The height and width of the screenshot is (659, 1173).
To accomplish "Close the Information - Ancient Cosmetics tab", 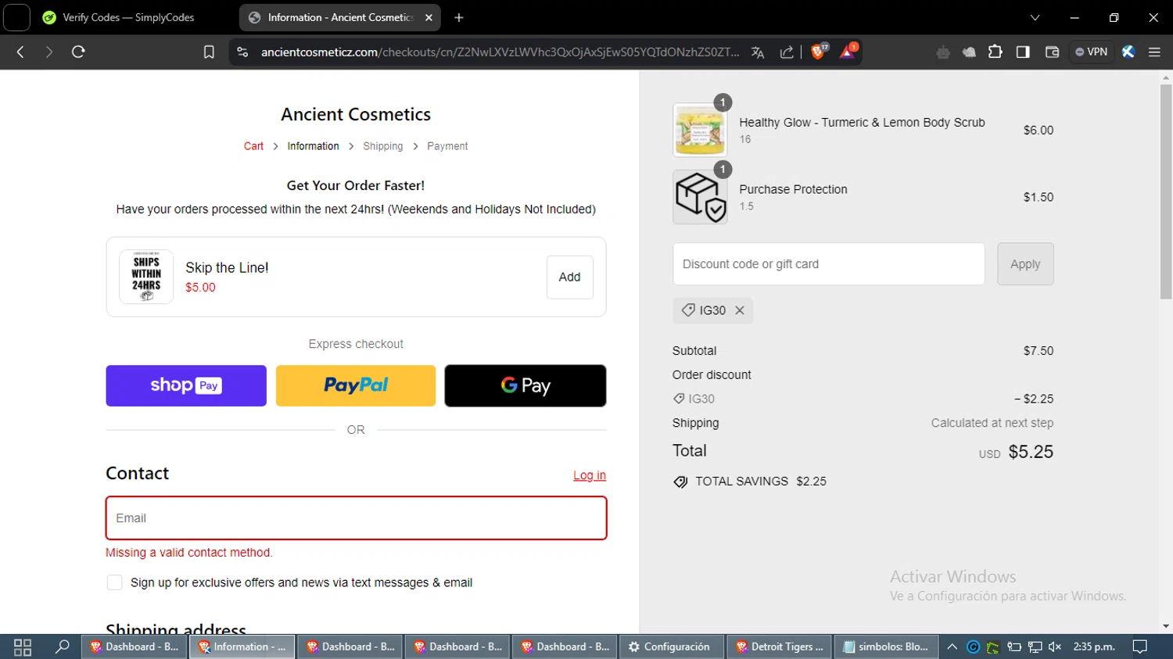I will pos(429,17).
